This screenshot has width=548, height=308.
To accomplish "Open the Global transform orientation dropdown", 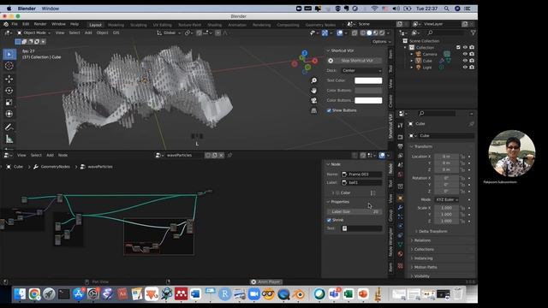I will coord(169,33).
